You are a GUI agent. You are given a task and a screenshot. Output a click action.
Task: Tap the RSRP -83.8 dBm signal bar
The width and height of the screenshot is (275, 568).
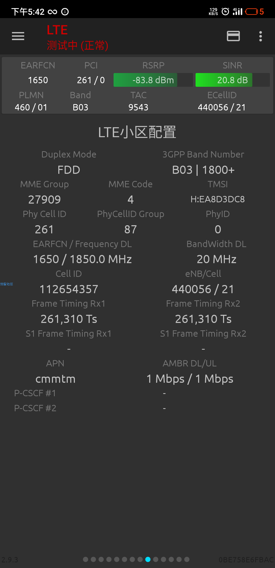click(153, 80)
